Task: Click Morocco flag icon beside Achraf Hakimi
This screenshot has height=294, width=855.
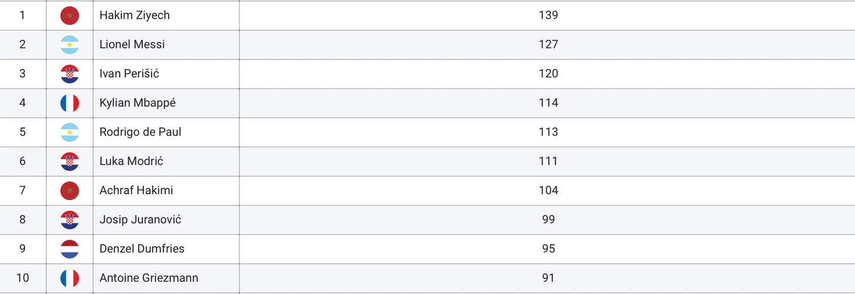Action: click(x=70, y=191)
